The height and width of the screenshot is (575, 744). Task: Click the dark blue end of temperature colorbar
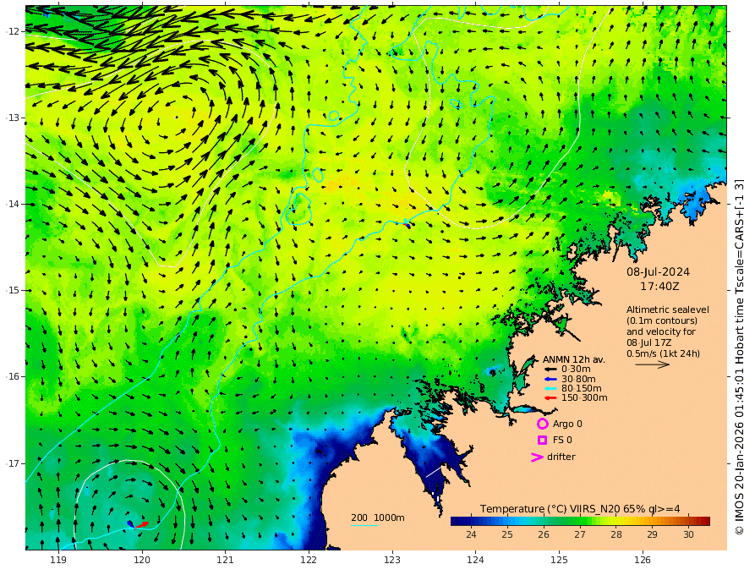click(455, 521)
